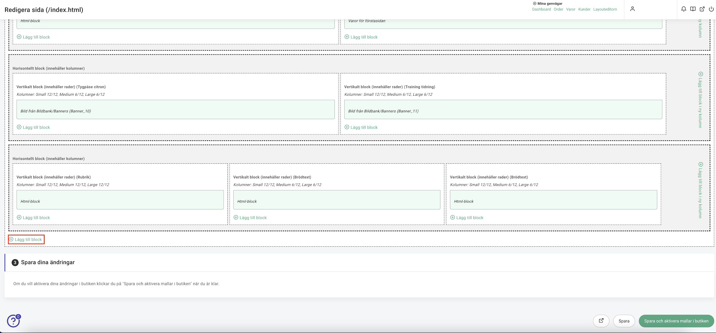The height and width of the screenshot is (333, 716).
Task: Open the Html-block in Rubrik column
Action: (120, 200)
